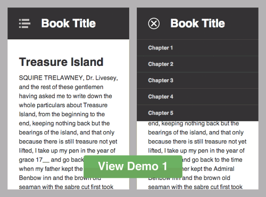The image size is (266, 197).
Task: Click the Treasure Island heading
Action: [61, 62]
